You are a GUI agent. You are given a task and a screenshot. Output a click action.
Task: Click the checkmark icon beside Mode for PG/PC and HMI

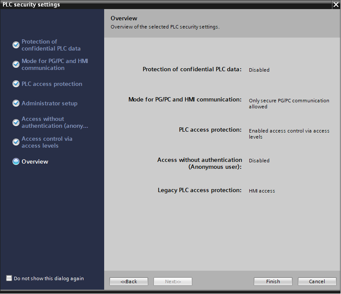pyautogui.click(x=16, y=64)
